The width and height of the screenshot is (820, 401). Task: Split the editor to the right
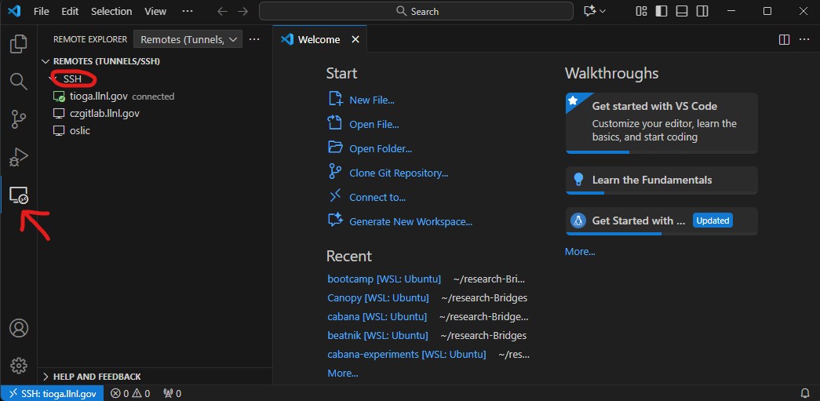click(784, 40)
